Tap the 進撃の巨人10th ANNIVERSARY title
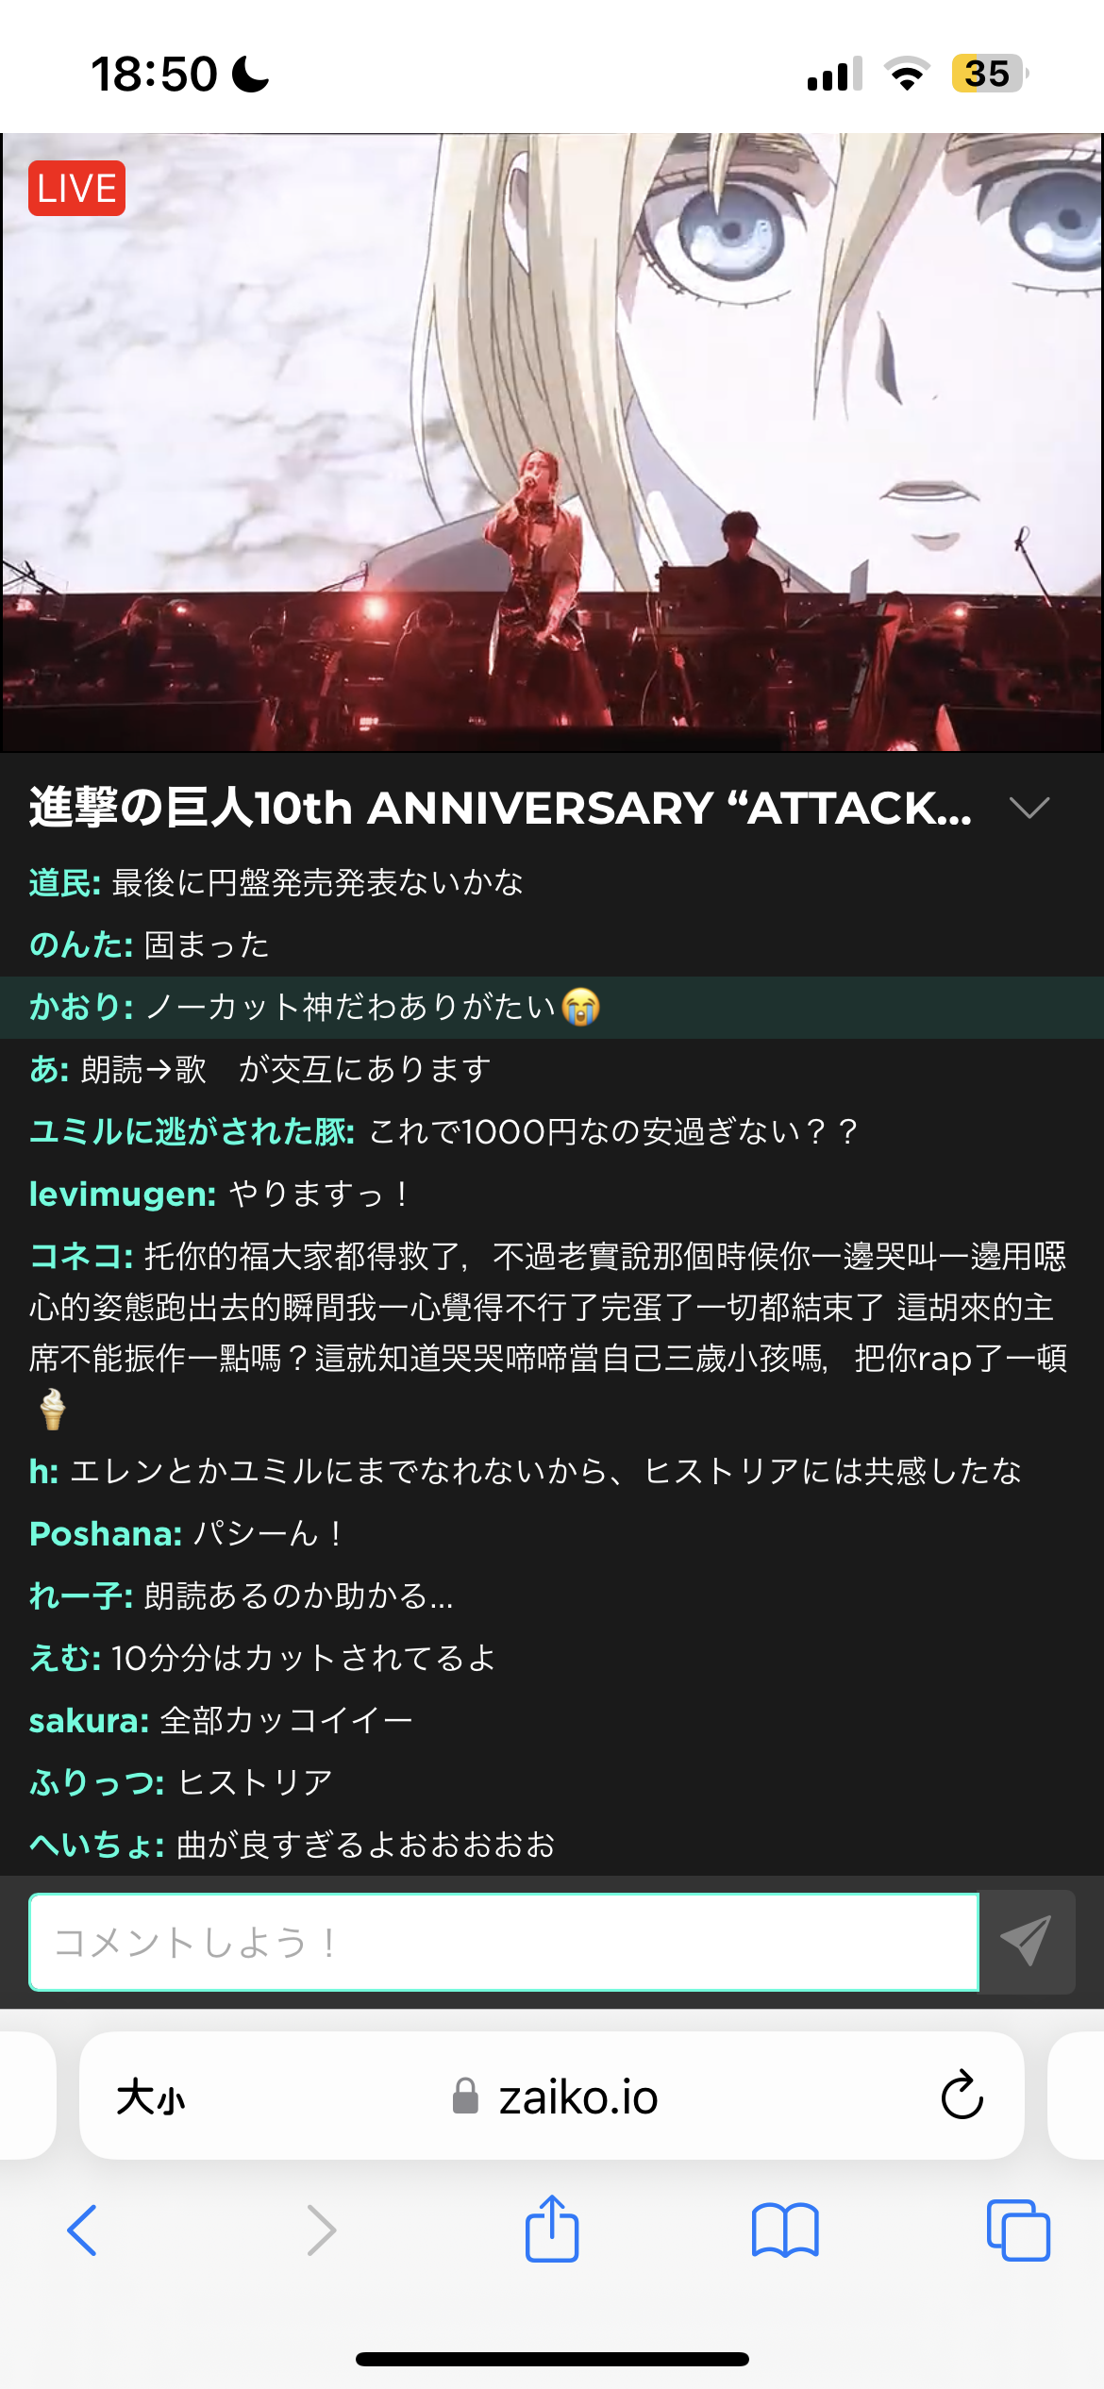 pos(500,808)
